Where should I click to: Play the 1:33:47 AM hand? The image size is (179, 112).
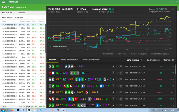click(117, 73)
